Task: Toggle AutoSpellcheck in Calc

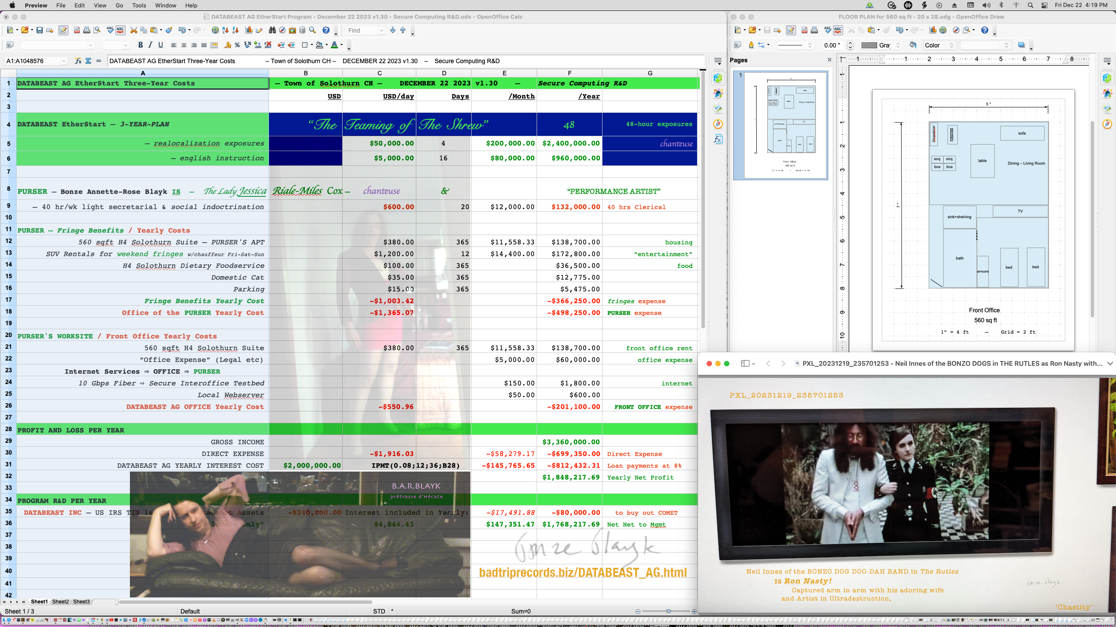Action: tap(120, 30)
